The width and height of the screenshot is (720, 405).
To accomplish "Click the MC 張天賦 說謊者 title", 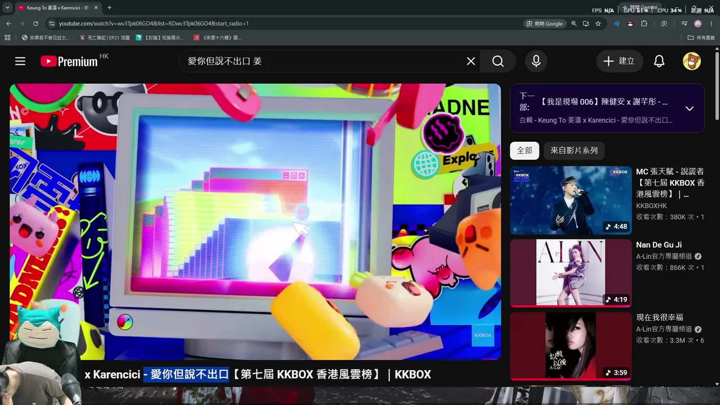I will 670,183.
